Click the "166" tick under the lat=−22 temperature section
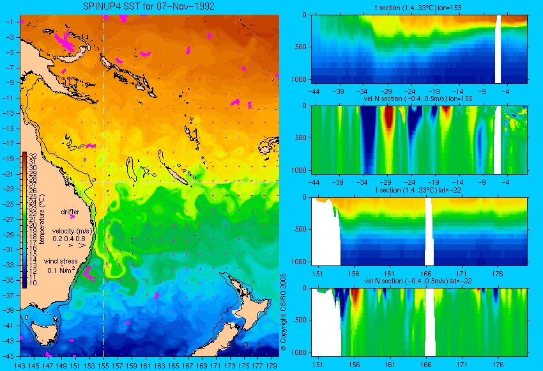543x371 pixels. [x=425, y=274]
